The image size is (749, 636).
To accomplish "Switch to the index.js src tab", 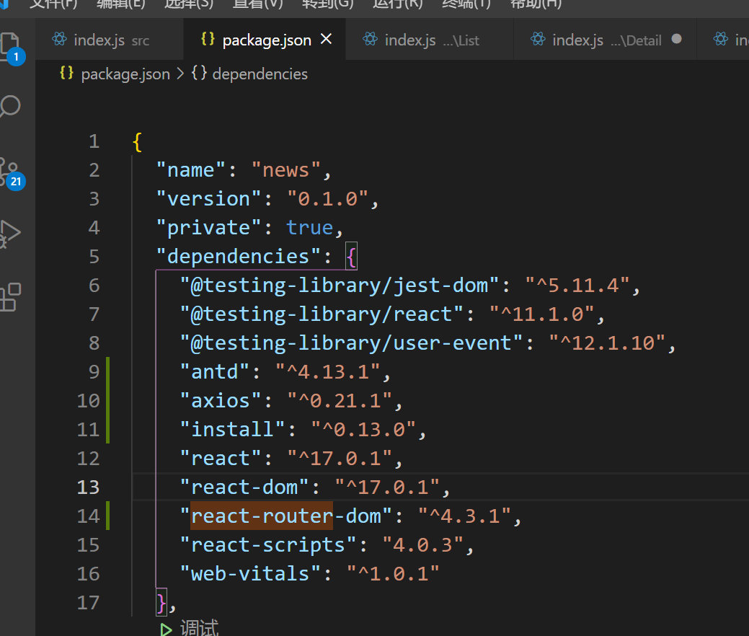I will 99,40.
